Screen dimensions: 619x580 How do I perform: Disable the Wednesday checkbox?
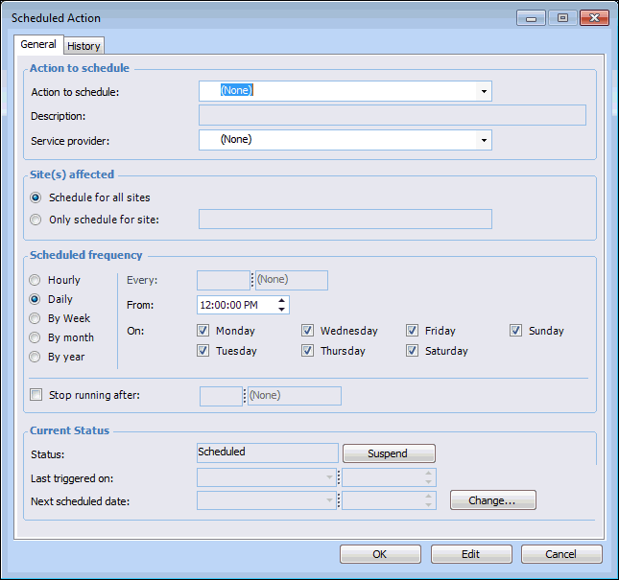point(308,331)
